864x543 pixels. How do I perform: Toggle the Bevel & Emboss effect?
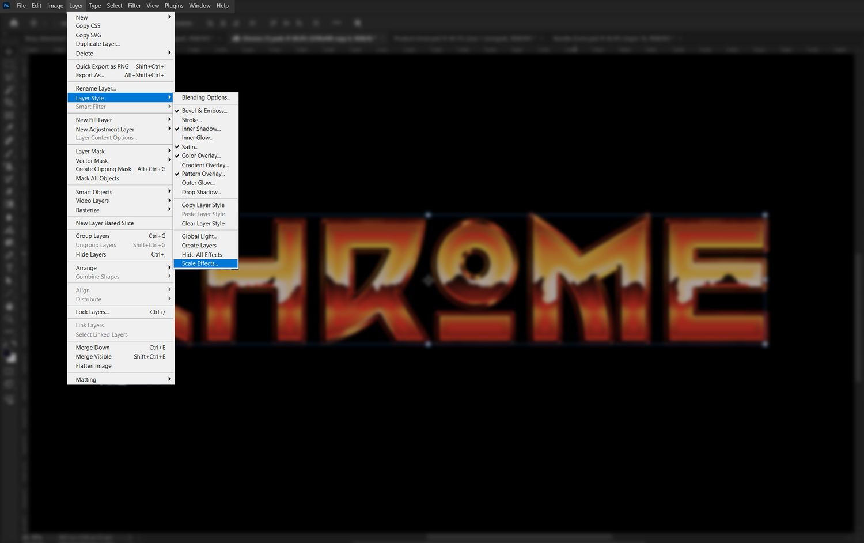tap(204, 111)
